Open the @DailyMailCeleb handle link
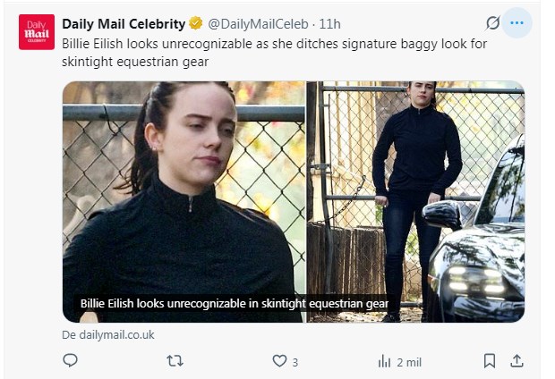This screenshot has height=379, width=555. point(260,23)
